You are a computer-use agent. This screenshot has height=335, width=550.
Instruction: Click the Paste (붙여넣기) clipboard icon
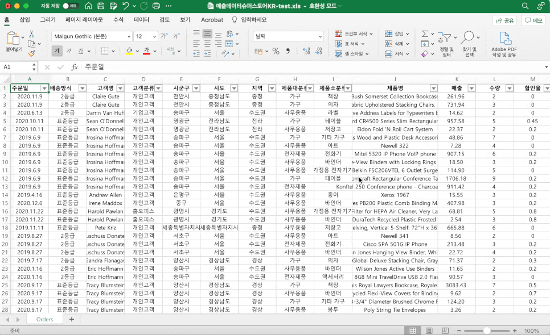(x=13, y=38)
